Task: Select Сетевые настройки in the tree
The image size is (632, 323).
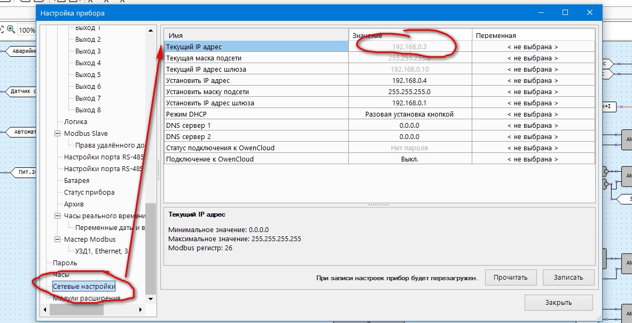Action: (x=84, y=286)
